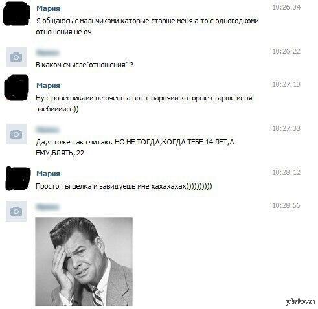The height and width of the screenshot is (309, 318).
Task: Open the blurred sender name at 10:27:33
Action: [47, 130]
